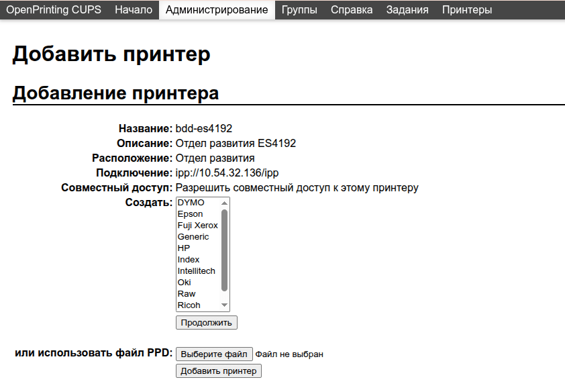The image size is (565, 392).
Task: Click the down arrow of the list scrollbar
Action: pyautogui.click(x=225, y=305)
